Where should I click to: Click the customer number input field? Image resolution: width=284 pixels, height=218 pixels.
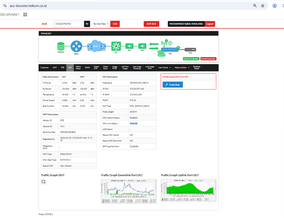[68, 24]
